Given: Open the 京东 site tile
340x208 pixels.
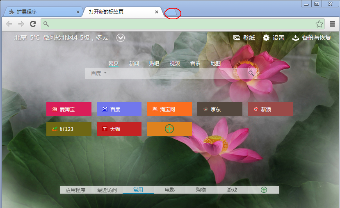Looking at the screenshot, I should click(x=219, y=109).
